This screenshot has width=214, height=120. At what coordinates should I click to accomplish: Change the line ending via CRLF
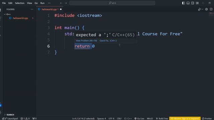pyautogui.click(x=119, y=119)
